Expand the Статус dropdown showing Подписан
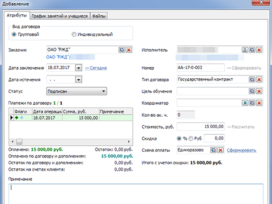272x204 pixels. (x=76, y=91)
